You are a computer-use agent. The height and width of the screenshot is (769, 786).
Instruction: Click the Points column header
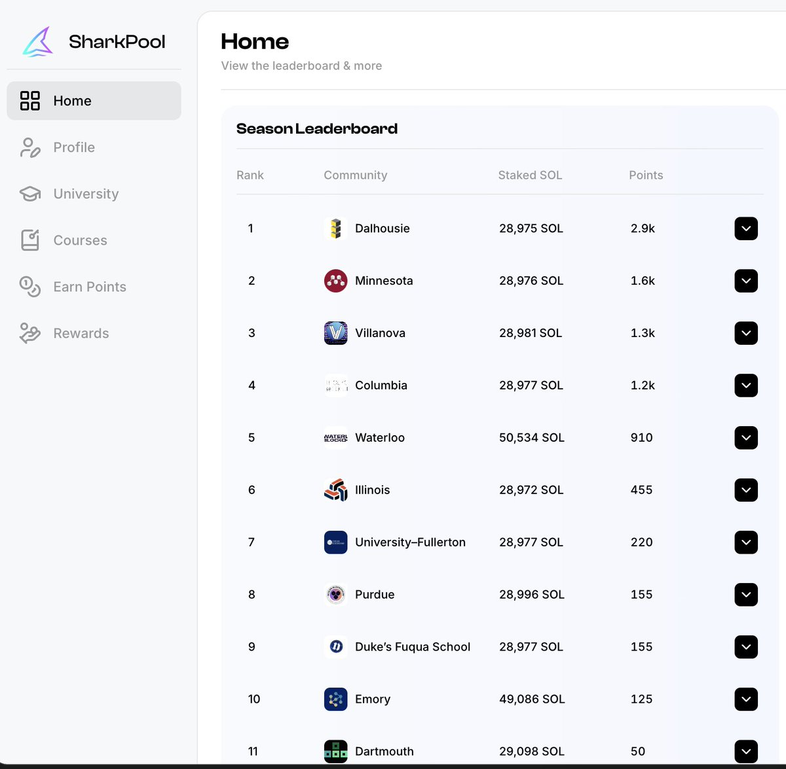click(x=646, y=175)
